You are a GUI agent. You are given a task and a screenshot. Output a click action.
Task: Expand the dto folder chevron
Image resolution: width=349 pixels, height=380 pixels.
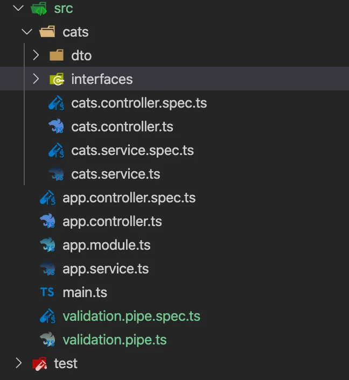pos(36,55)
